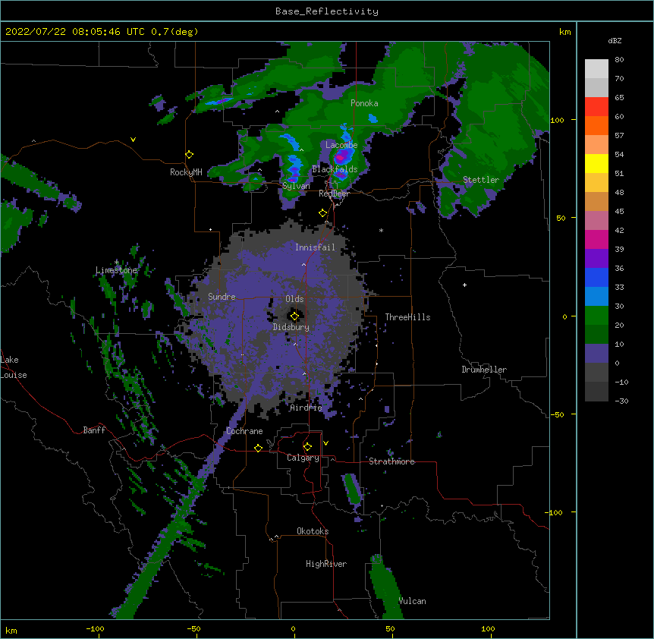654x639 pixels.
Task: Click the white asterisk marker above Limestone label
Action: tap(116, 263)
